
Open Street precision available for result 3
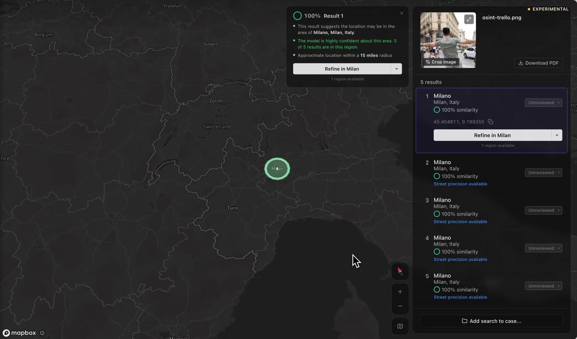(460, 222)
